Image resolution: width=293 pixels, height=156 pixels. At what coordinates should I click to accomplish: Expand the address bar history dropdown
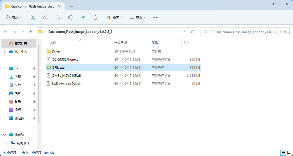pos(184,32)
